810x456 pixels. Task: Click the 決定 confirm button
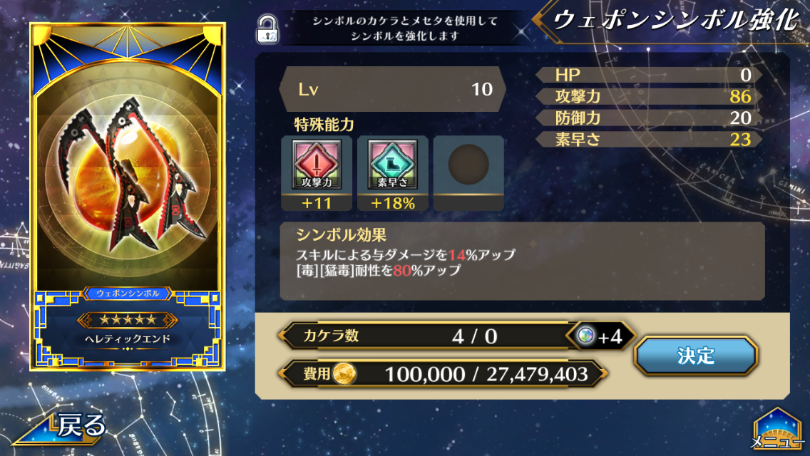pyautogui.click(x=696, y=356)
